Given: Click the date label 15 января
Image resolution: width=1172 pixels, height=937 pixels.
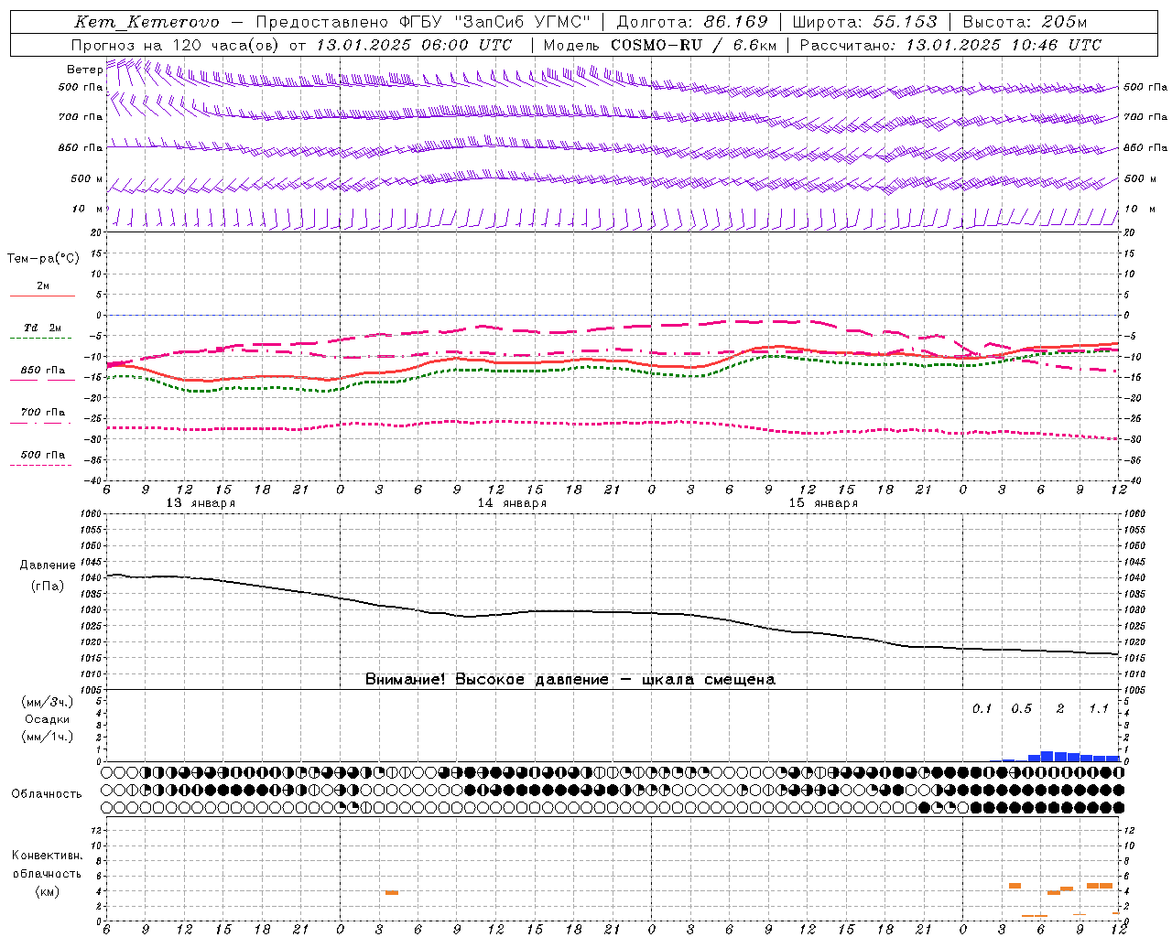Looking at the screenshot, I should click(x=823, y=503).
